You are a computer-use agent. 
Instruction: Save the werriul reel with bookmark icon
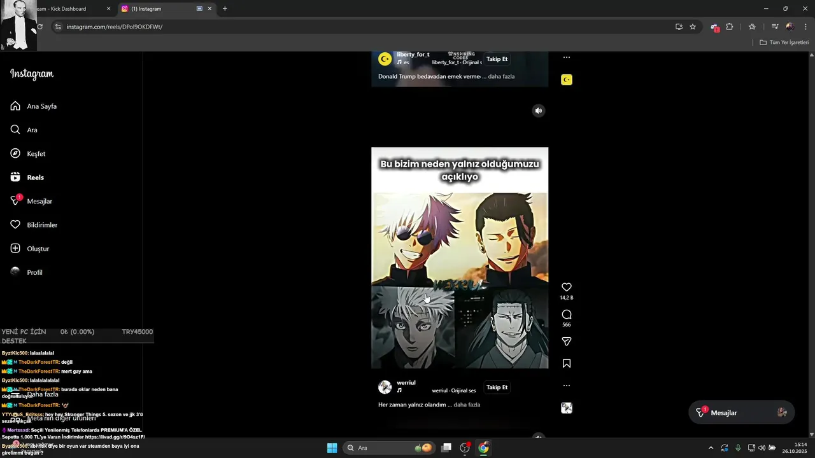[567, 364]
